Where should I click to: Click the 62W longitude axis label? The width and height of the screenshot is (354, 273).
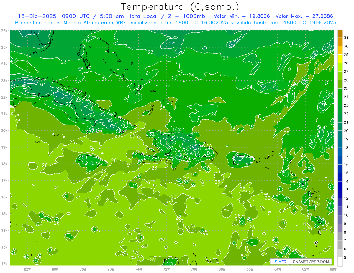305,269
